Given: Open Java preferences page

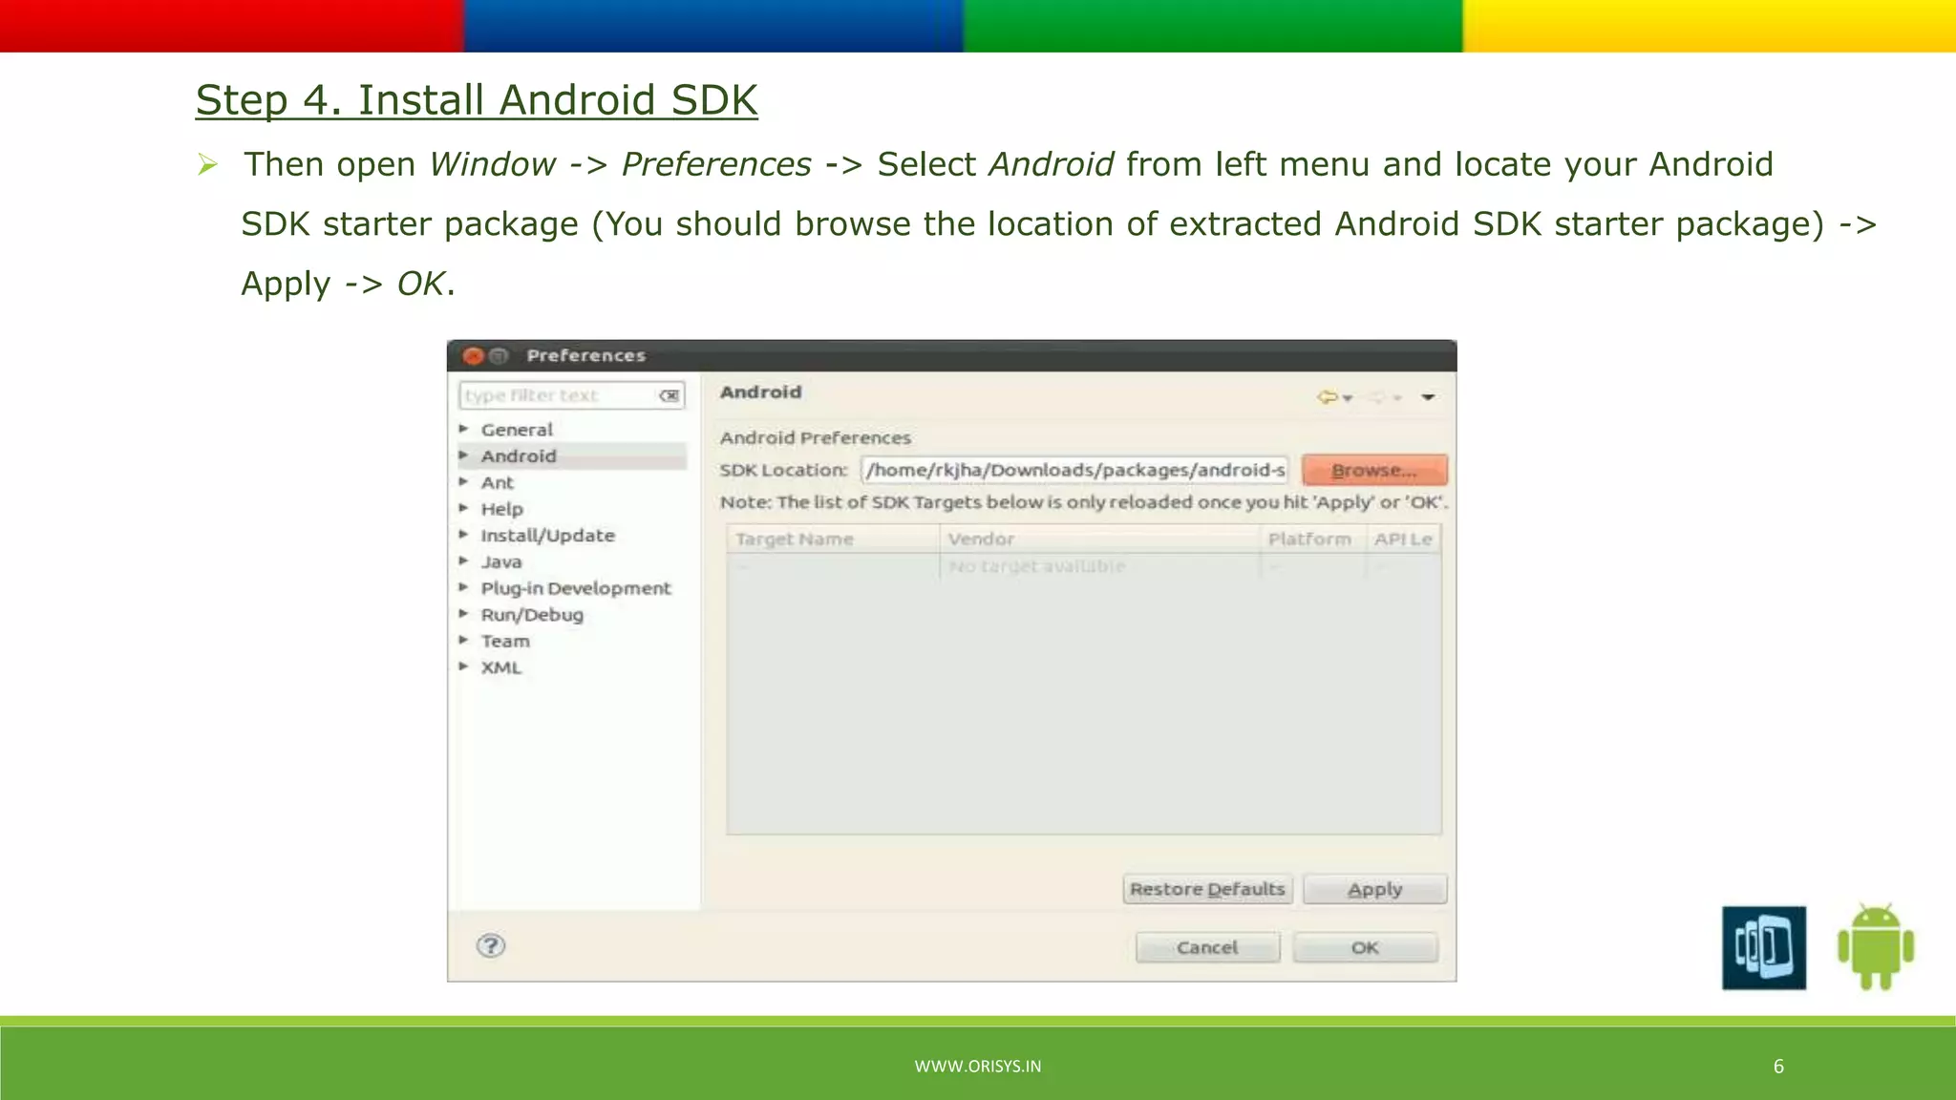Looking at the screenshot, I should point(501,562).
